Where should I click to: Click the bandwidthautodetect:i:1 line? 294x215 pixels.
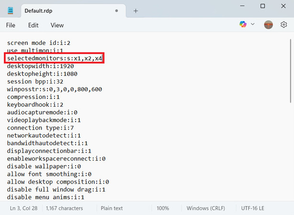pos(47,143)
